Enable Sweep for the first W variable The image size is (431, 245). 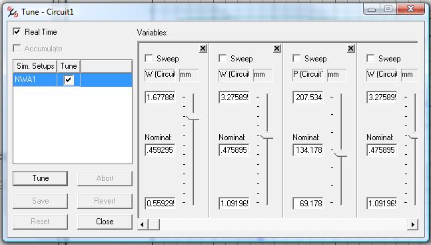pyautogui.click(x=149, y=59)
